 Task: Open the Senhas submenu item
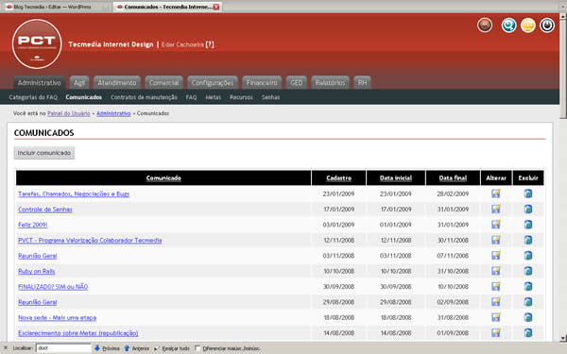pyautogui.click(x=271, y=97)
